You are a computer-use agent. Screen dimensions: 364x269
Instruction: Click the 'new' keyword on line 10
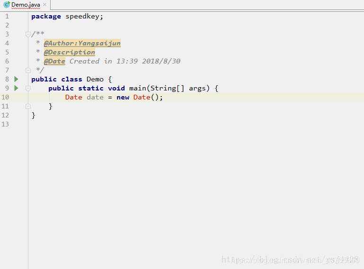tap(123, 98)
